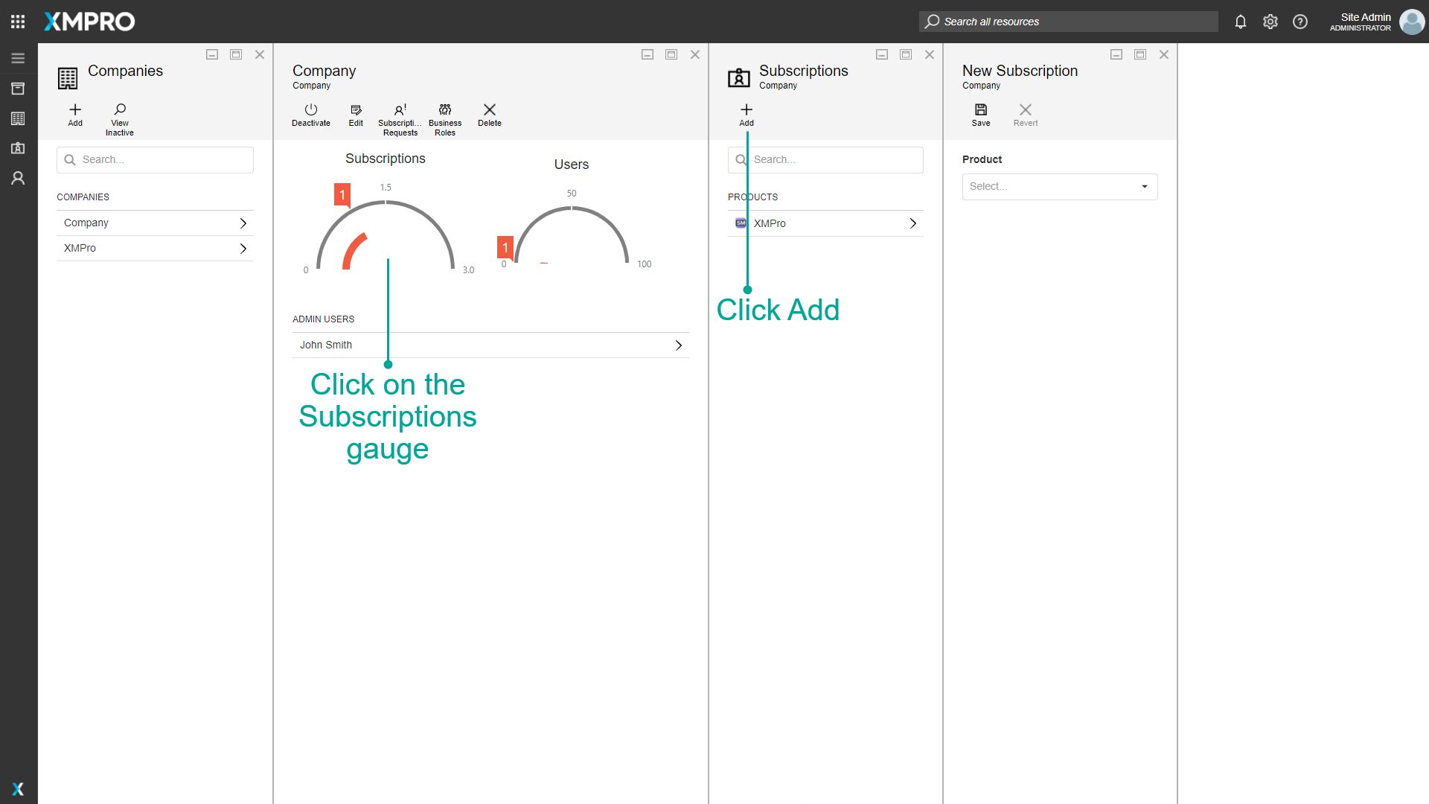
Task: Expand the XMPro company row
Action: (155, 249)
